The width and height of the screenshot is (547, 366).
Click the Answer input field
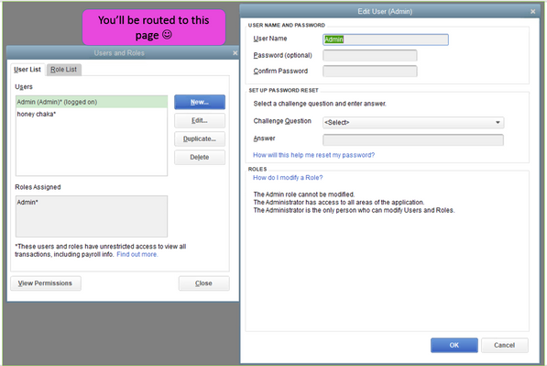(x=413, y=139)
